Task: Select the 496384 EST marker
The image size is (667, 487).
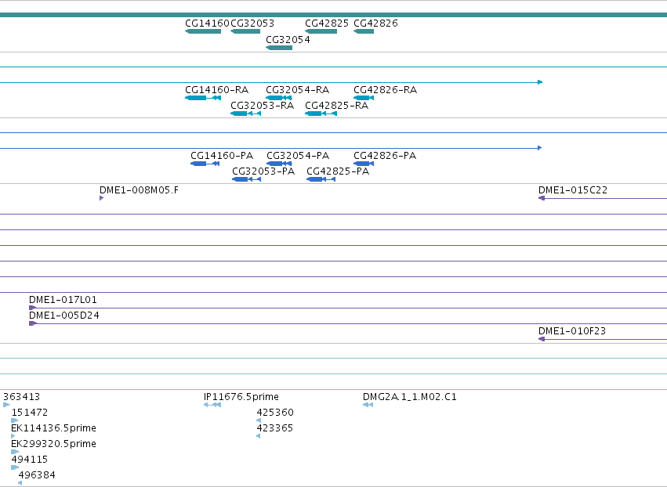Action: pyautogui.click(x=20, y=484)
